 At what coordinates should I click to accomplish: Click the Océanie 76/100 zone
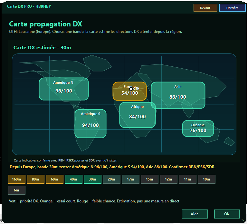coord(198,128)
